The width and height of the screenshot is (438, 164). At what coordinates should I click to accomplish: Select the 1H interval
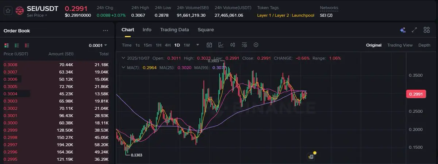tap(158, 45)
